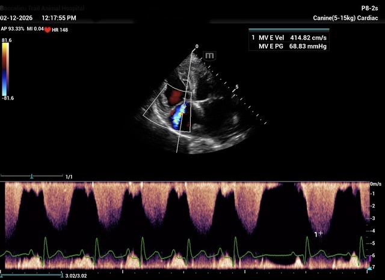The image size is (385, 280).
Task: Click the 0m/s baseline label on the spectrum
Action: (x=375, y=184)
